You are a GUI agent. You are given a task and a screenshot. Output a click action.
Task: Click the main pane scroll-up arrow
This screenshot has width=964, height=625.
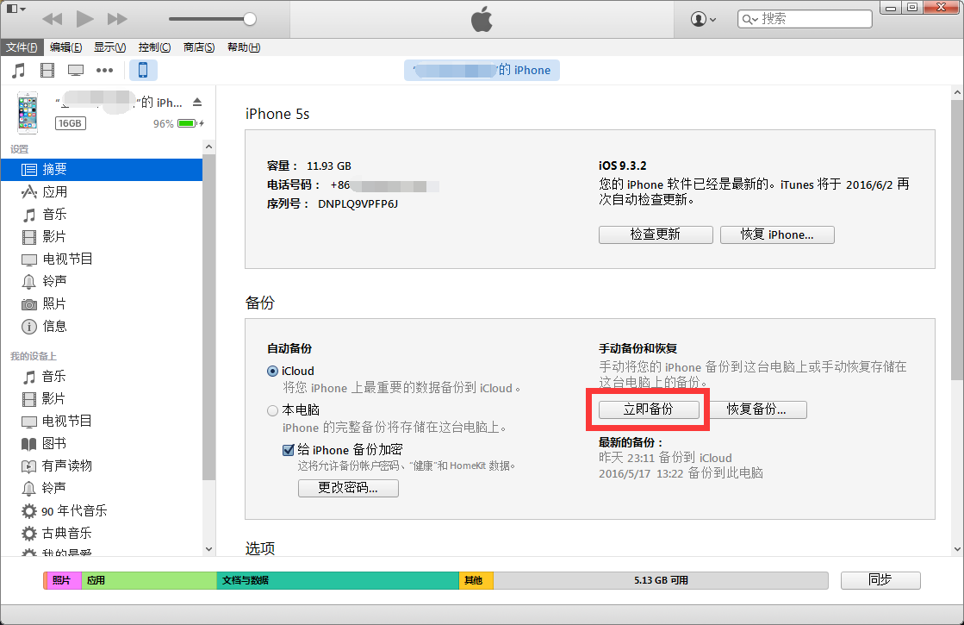tap(957, 93)
